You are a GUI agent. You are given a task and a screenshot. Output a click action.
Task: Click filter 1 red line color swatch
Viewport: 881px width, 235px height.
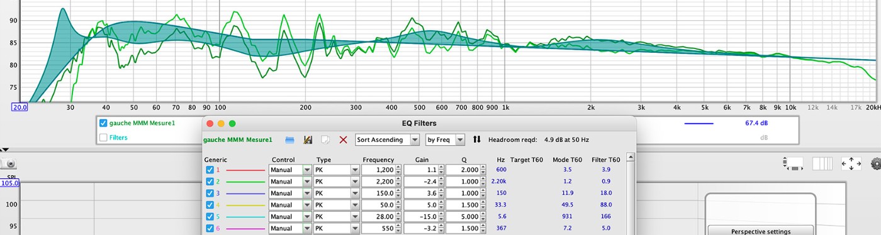click(245, 170)
